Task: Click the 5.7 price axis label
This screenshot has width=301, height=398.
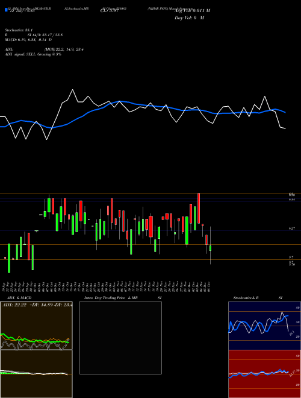Action: tap(291, 257)
